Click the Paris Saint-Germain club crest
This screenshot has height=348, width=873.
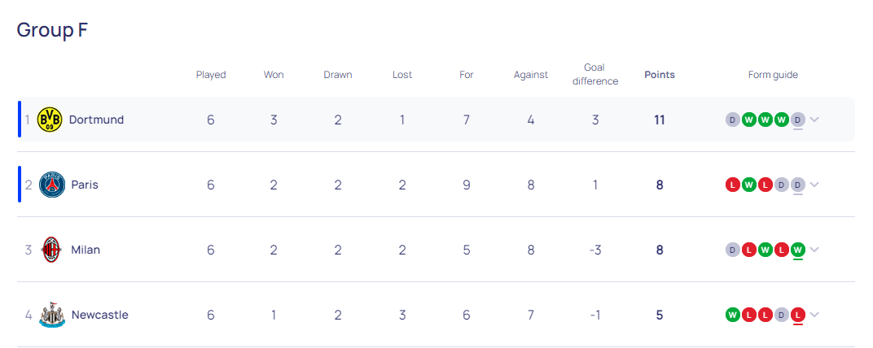click(x=52, y=185)
